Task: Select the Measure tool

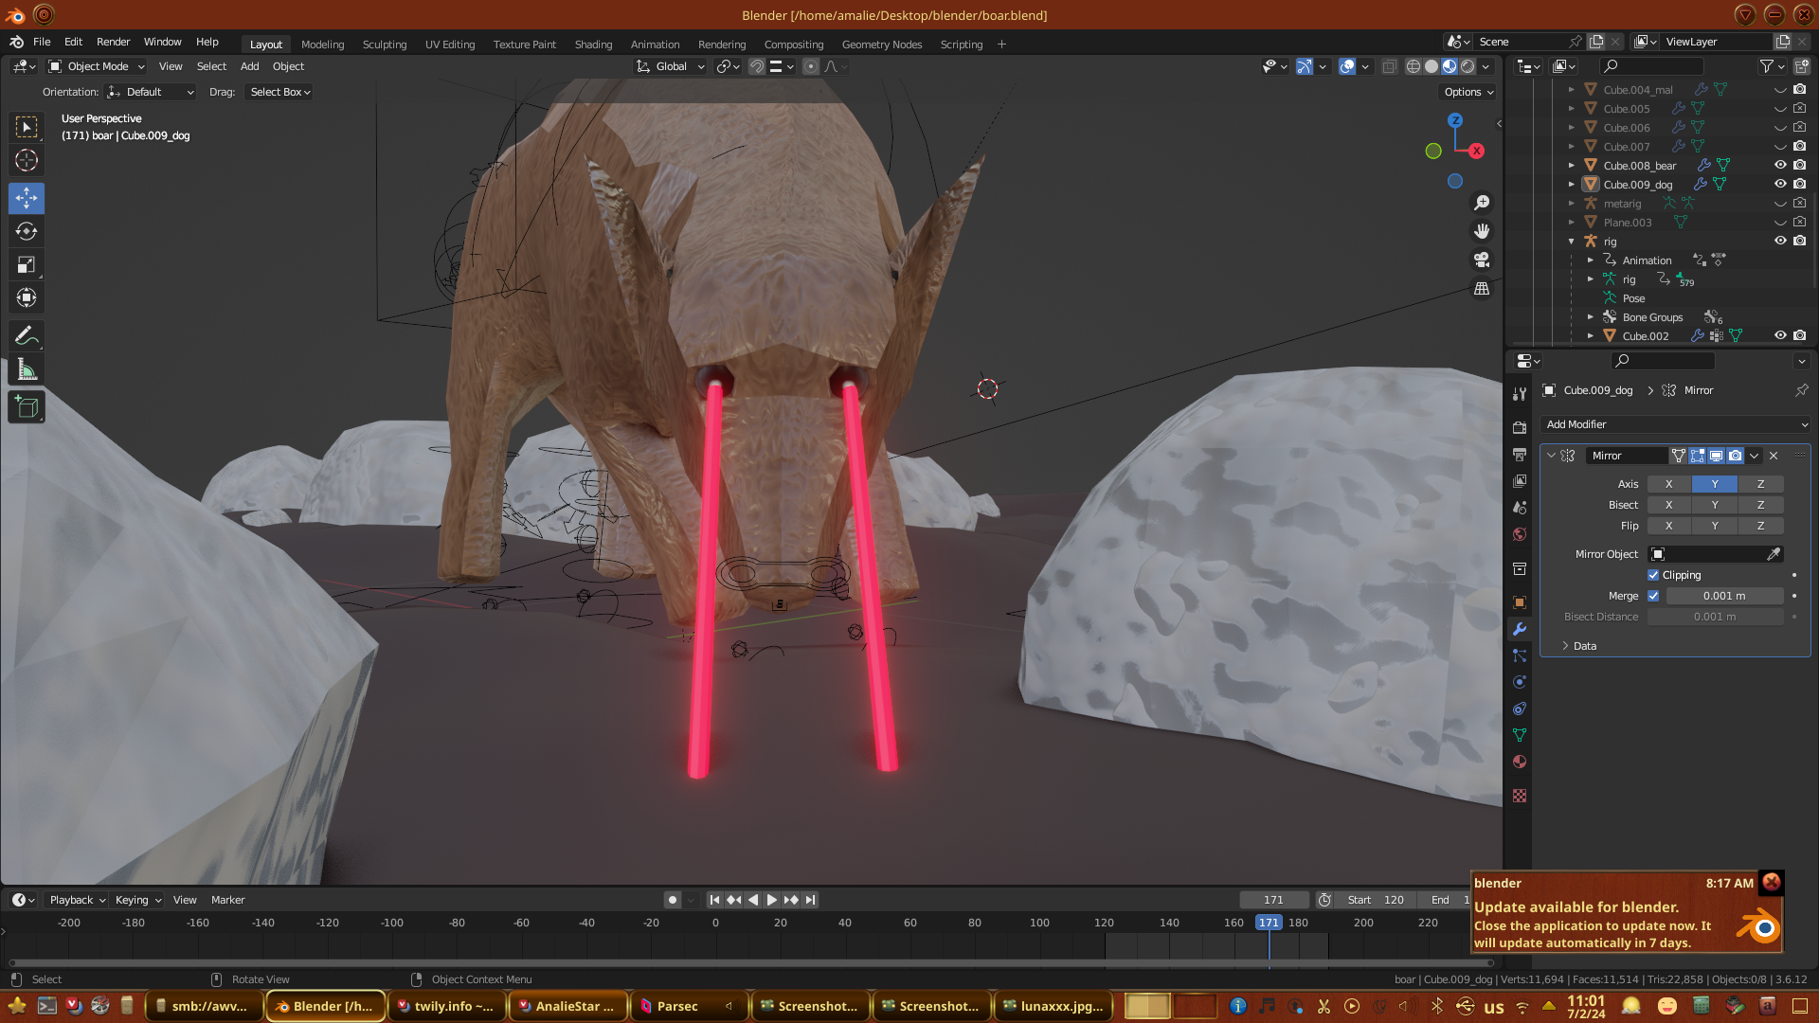Action: [27, 370]
